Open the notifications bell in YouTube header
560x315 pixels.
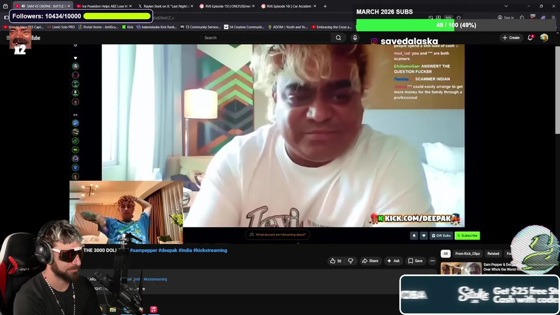pos(530,38)
